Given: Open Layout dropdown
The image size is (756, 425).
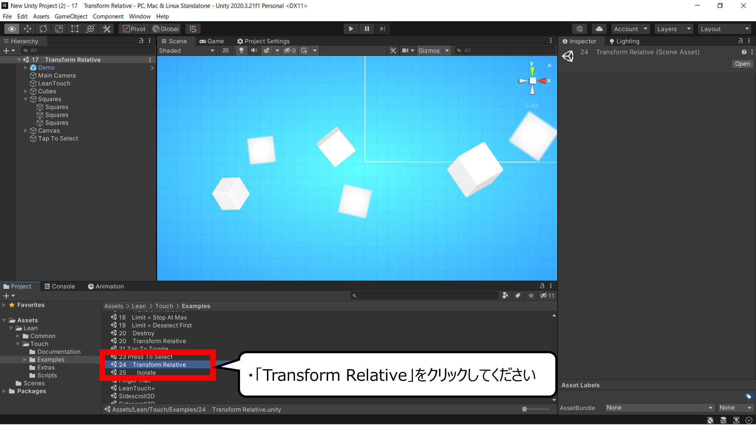Looking at the screenshot, I should 724,29.
